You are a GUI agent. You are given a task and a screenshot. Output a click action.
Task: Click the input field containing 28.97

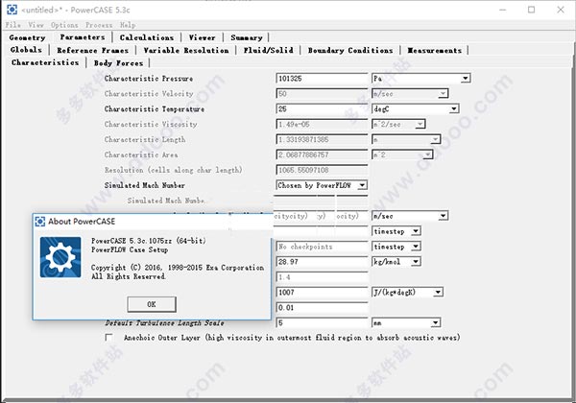(323, 262)
